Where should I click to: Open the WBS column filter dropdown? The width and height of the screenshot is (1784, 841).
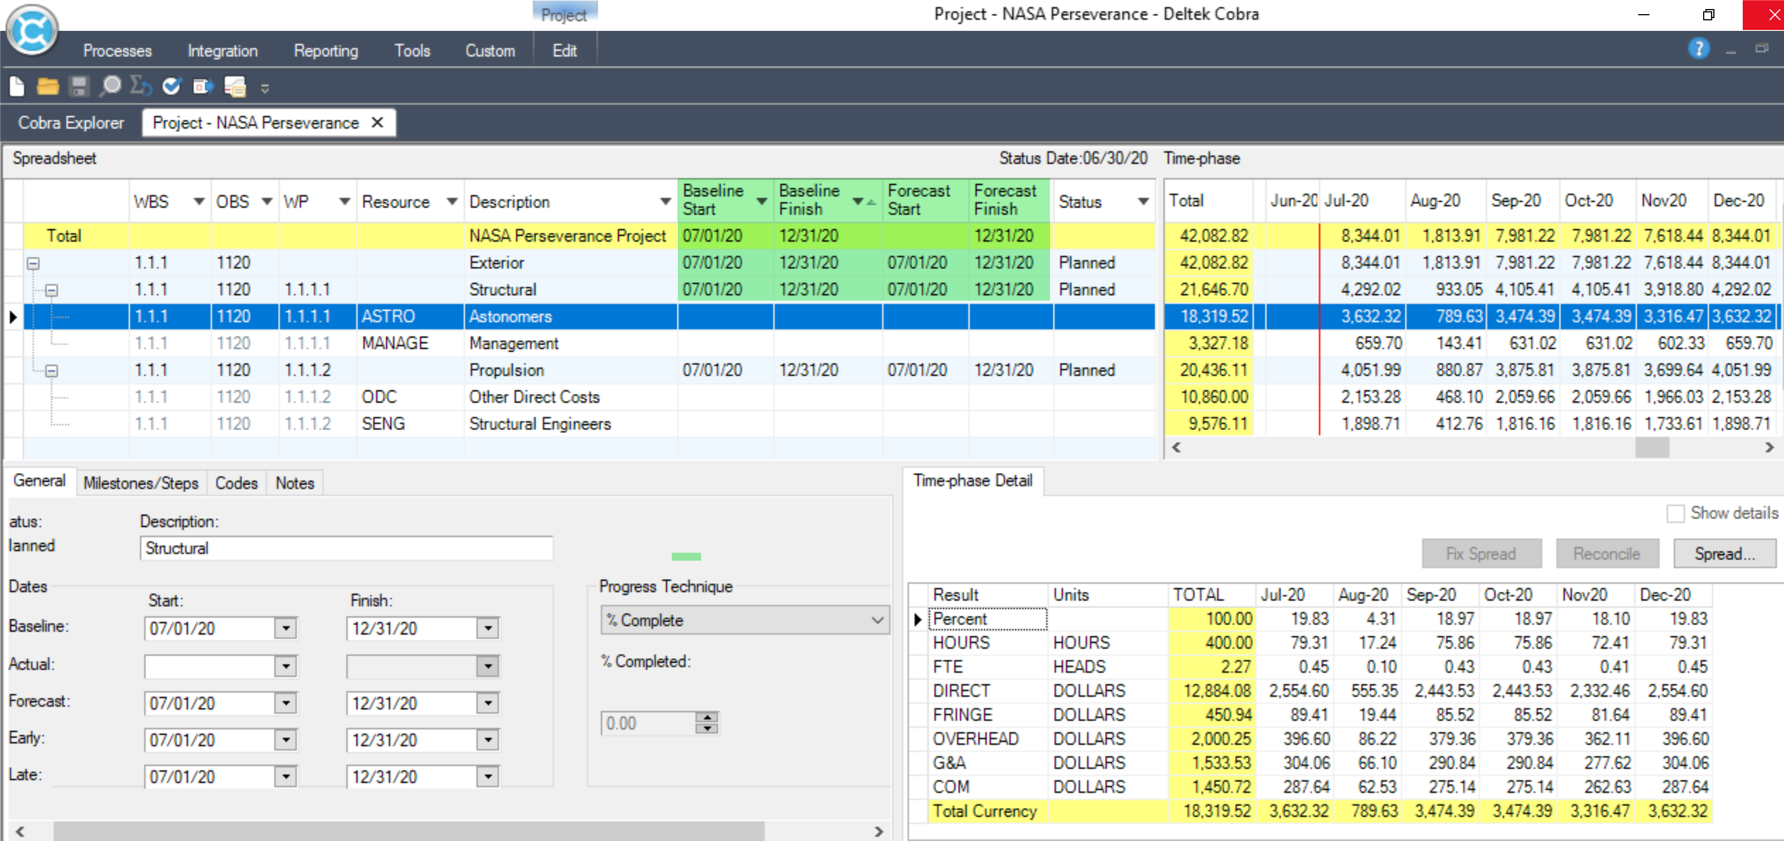[x=199, y=201]
